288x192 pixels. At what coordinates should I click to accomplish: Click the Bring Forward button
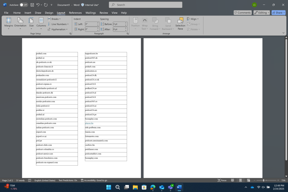[x=155, y=24]
